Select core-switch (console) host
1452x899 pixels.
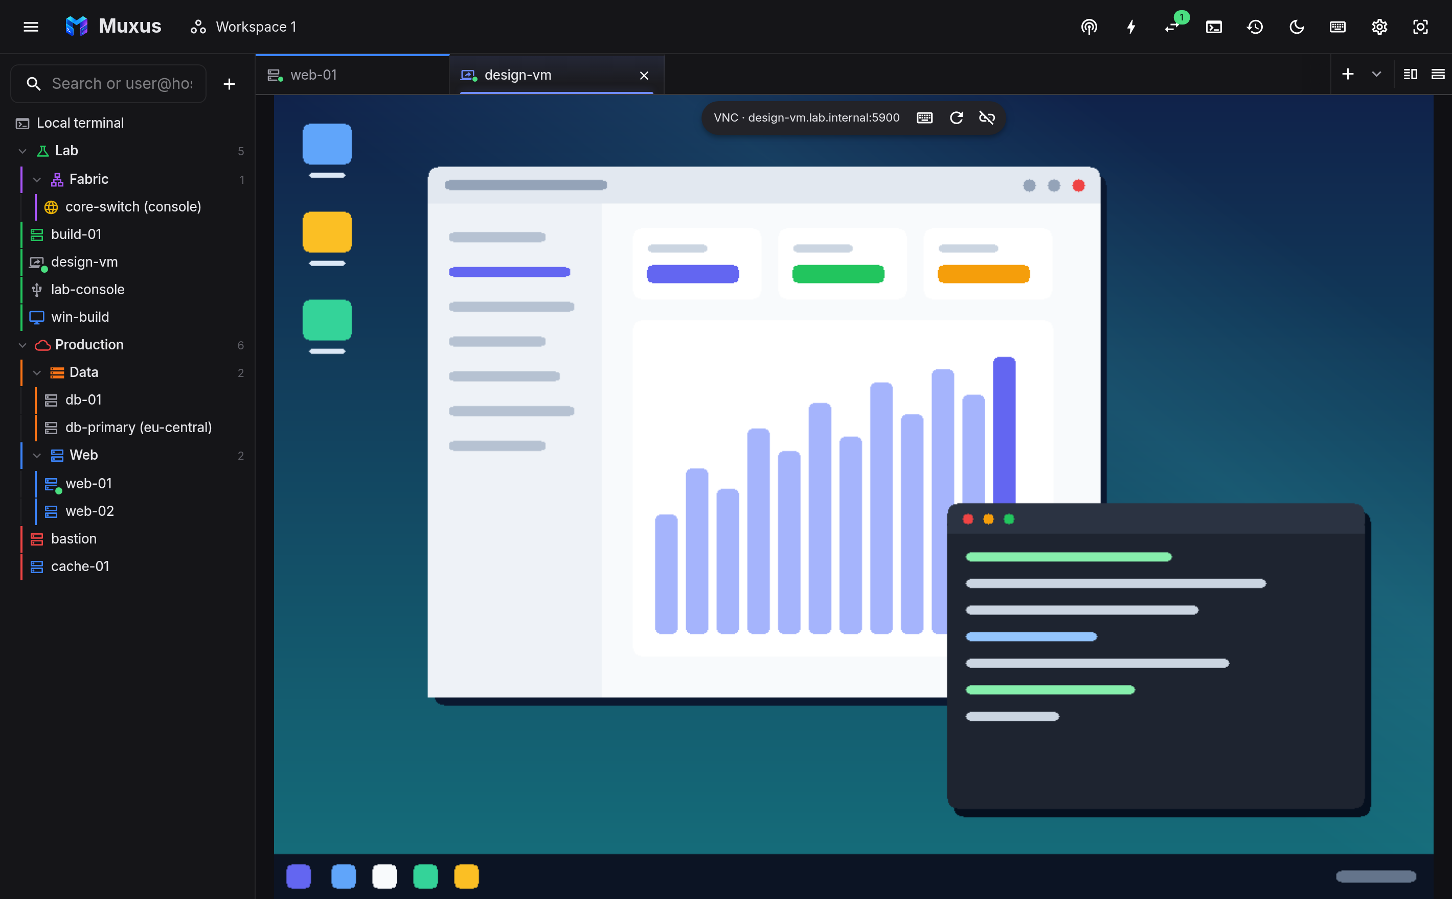(x=128, y=207)
